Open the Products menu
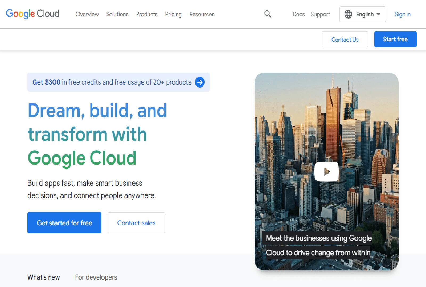Screen dimensions: 426x287 pyautogui.click(x=147, y=14)
